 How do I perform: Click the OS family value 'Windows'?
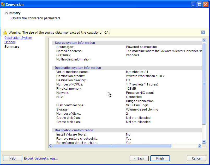click(133, 55)
